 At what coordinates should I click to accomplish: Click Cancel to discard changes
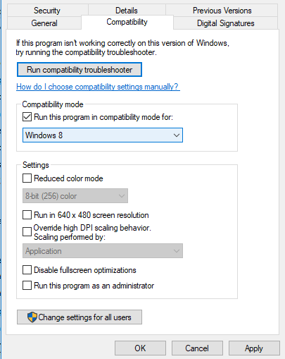(197, 348)
